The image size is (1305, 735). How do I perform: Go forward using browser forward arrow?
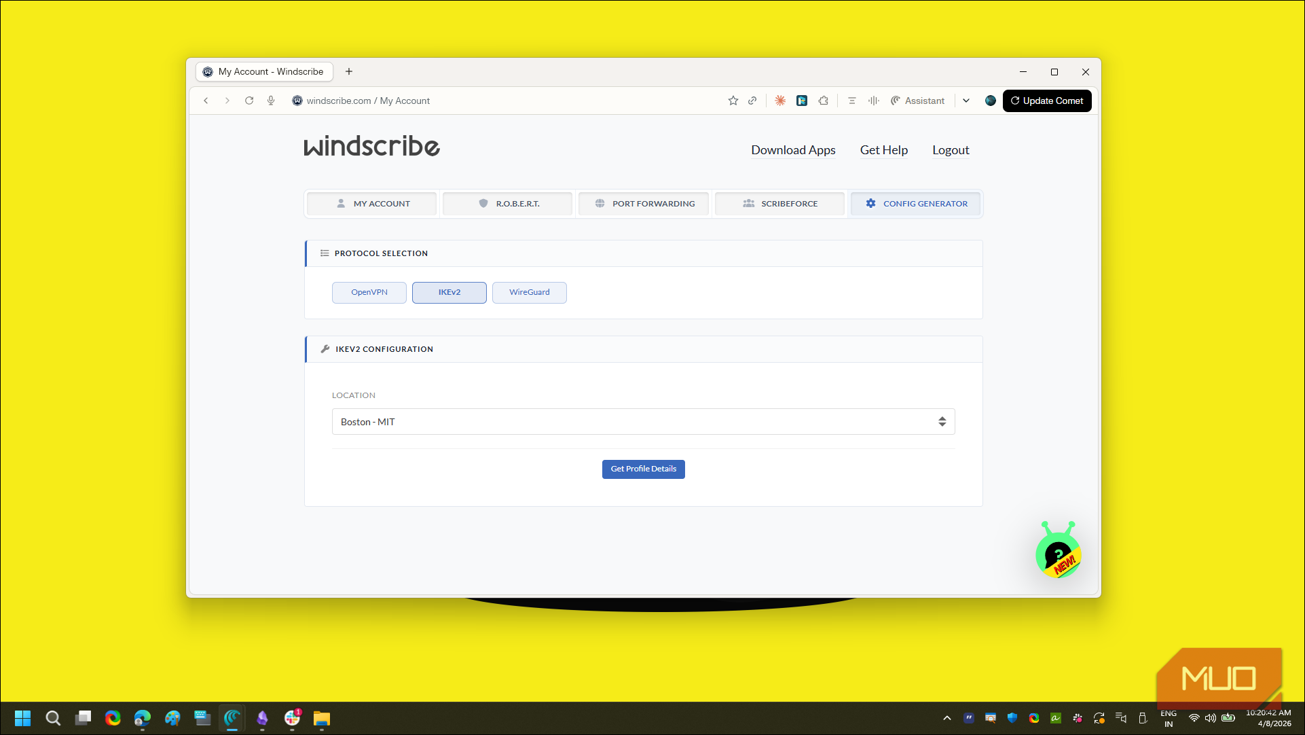point(227,101)
